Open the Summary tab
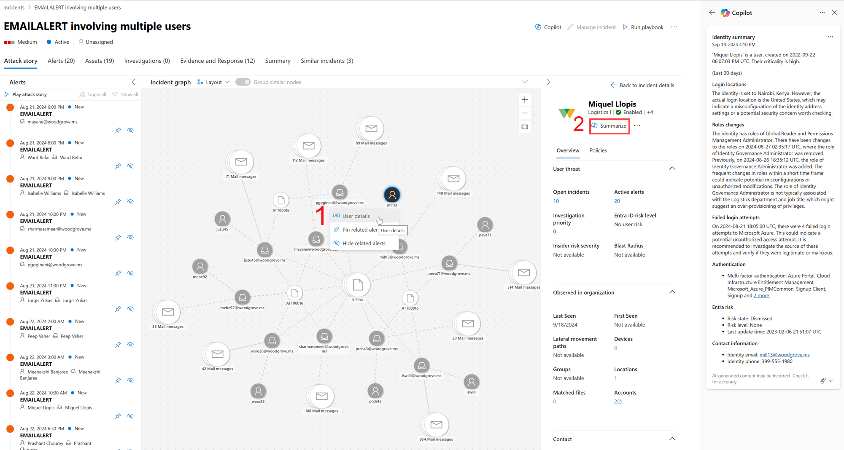 pyautogui.click(x=278, y=61)
